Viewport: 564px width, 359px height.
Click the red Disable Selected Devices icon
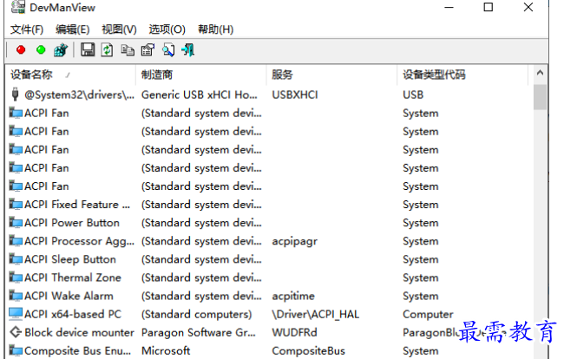tap(21, 49)
